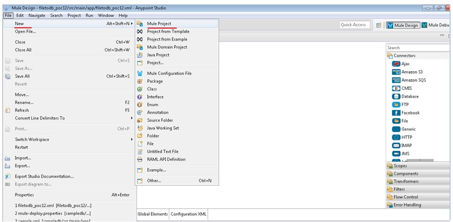Click the Interface icon
This screenshot has height=222, width=453.
tap(140, 97)
